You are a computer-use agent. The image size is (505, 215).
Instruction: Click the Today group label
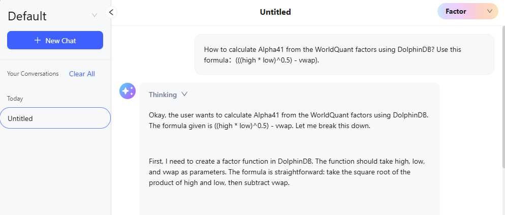tap(15, 99)
